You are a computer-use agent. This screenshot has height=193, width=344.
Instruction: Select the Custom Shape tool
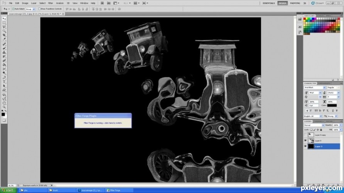4,90
